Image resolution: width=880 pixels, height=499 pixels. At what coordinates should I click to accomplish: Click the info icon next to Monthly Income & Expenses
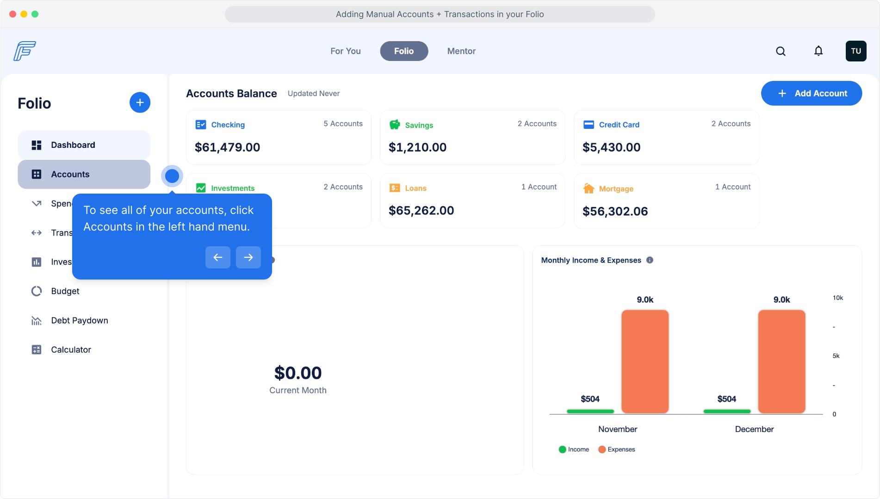[x=650, y=260]
